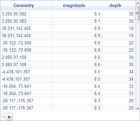
Task: Click the second 8.4 magnitude value
Action: 97,93
